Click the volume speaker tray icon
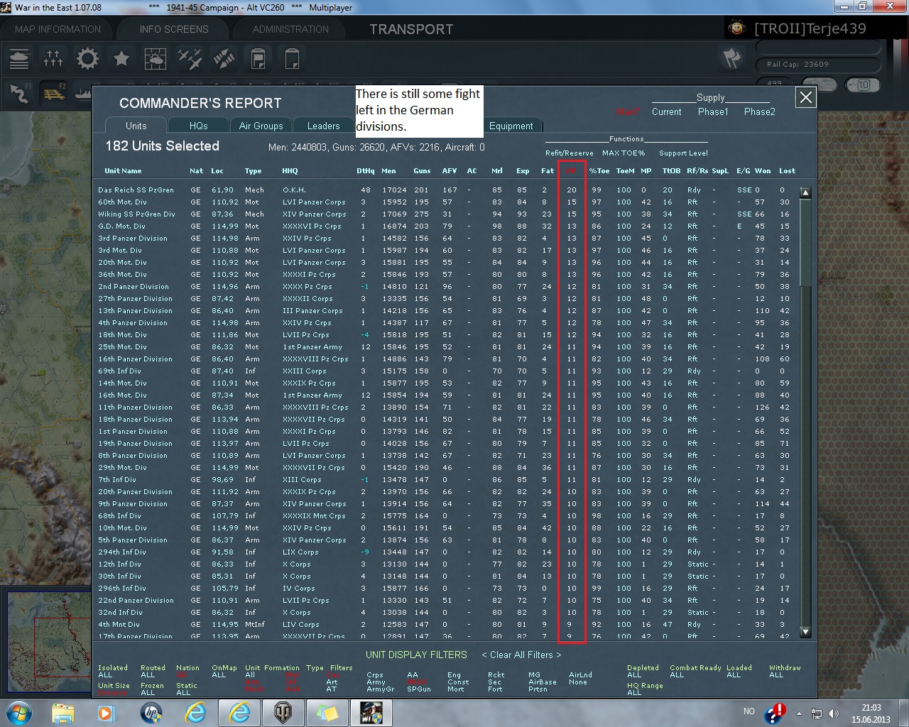 click(x=834, y=714)
